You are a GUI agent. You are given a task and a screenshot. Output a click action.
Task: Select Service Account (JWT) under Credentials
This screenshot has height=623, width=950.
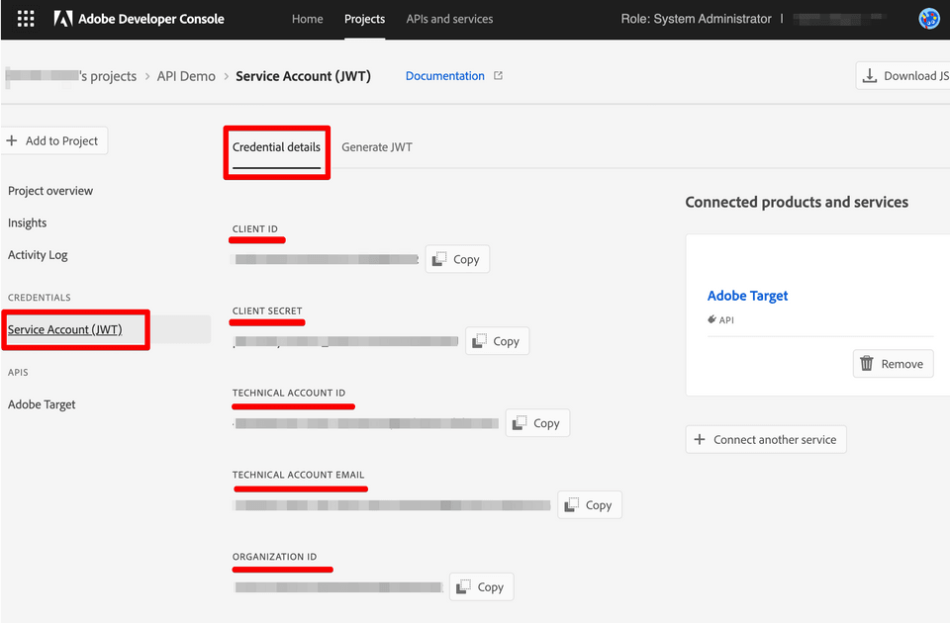(x=65, y=329)
